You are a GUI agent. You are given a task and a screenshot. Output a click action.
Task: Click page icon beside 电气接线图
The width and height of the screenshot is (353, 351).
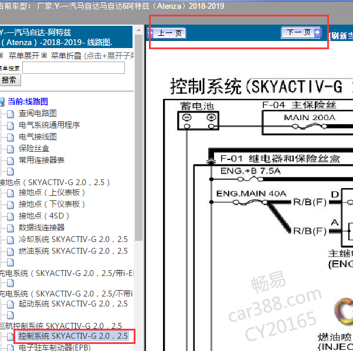click(10, 138)
